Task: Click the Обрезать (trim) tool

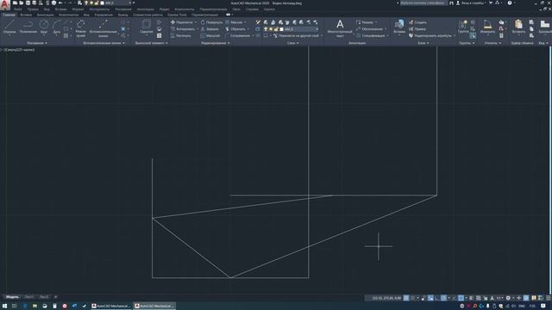Action: [x=235, y=28]
